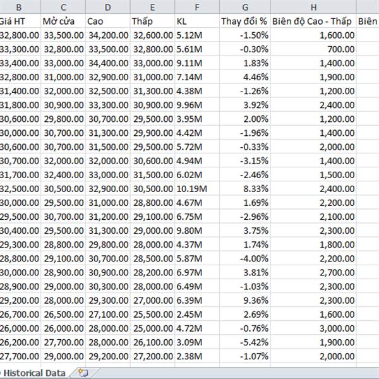Select column D by its header
This screenshot has height=379, width=379.
click(x=107, y=8)
